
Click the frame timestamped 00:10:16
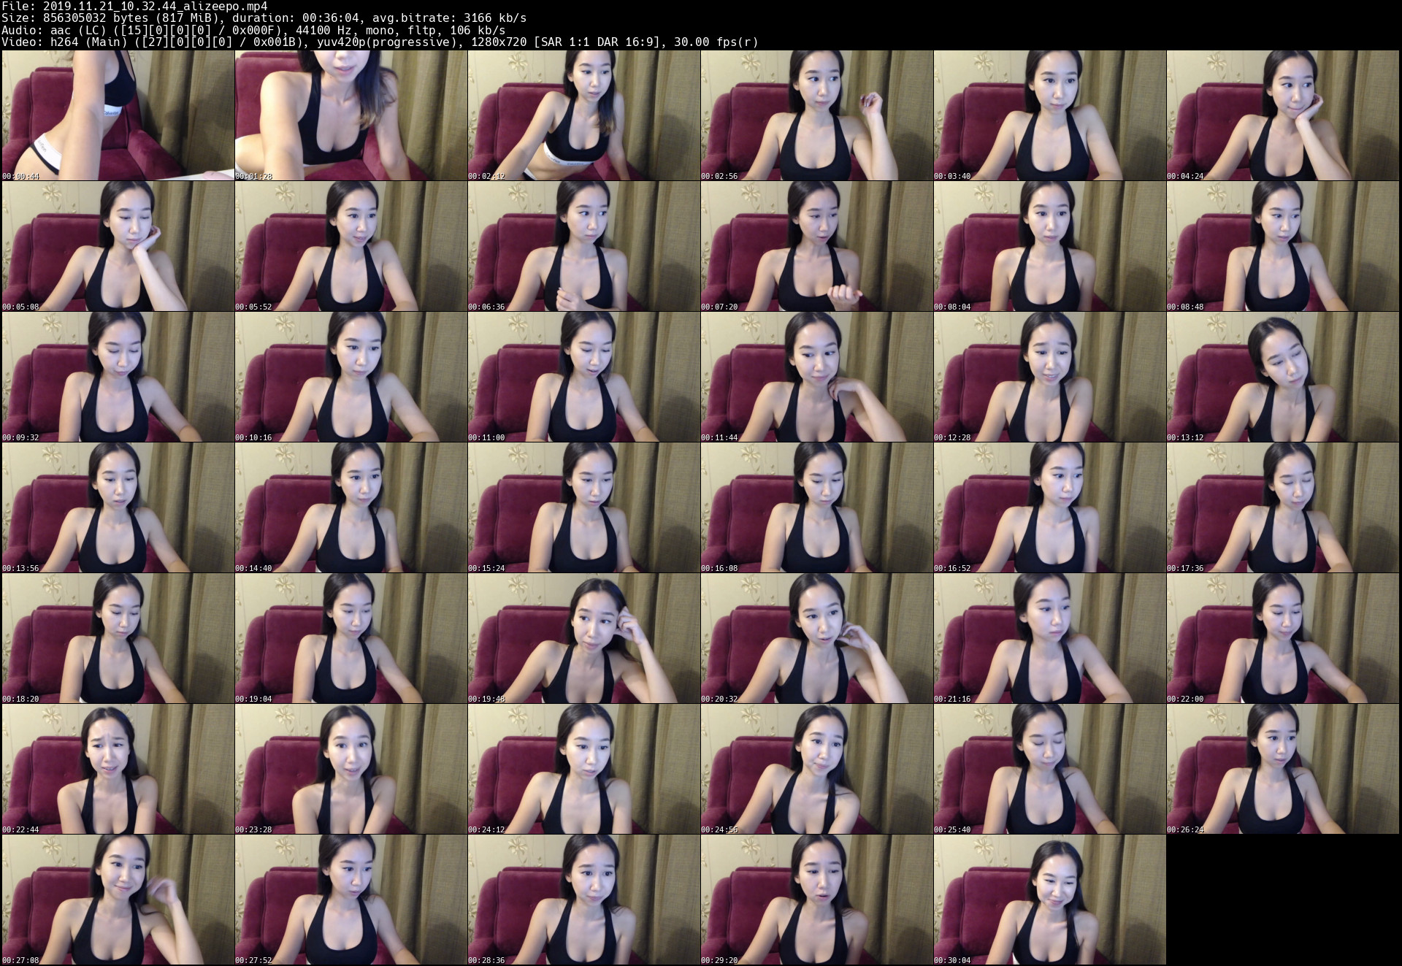(350, 377)
